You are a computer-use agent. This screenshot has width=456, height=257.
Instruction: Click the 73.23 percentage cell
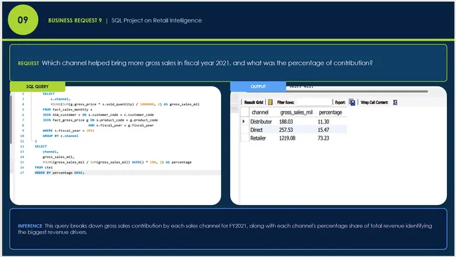[x=323, y=138]
